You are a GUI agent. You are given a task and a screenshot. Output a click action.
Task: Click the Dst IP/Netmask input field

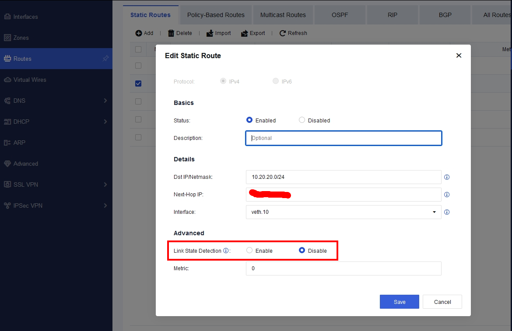coord(344,177)
